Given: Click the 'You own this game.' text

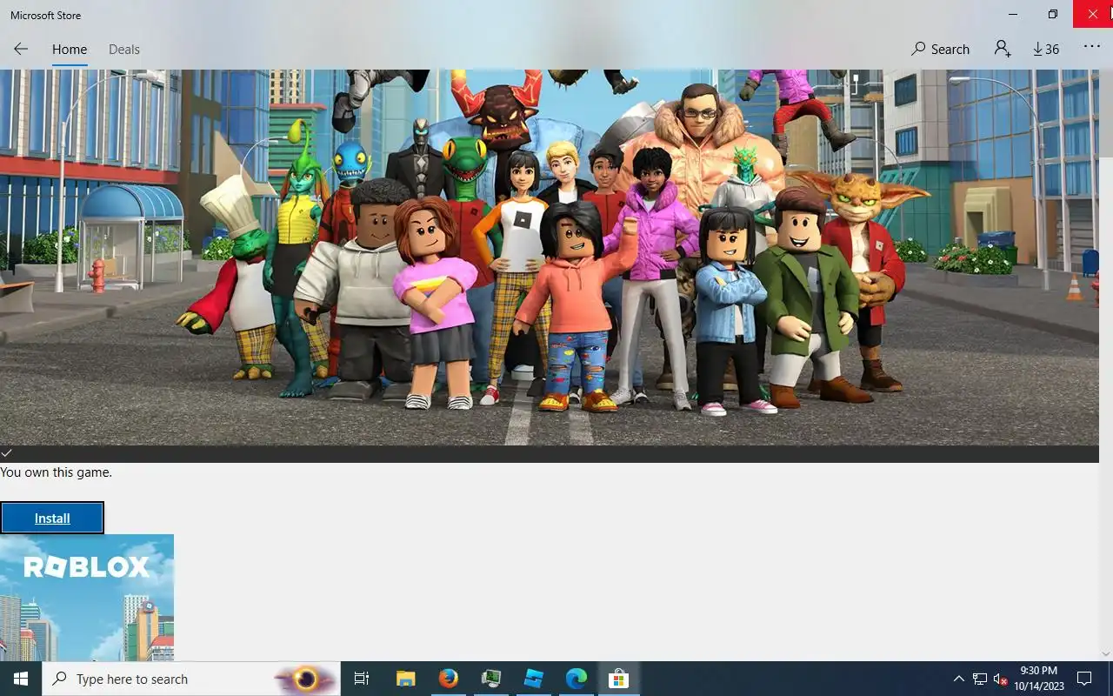Looking at the screenshot, I should [x=57, y=472].
